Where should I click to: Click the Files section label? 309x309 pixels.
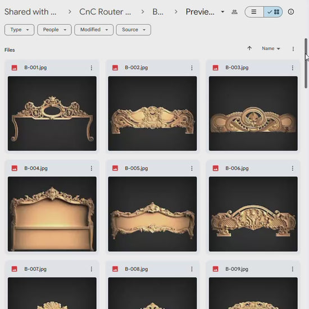pyautogui.click(x=10, y=50)
